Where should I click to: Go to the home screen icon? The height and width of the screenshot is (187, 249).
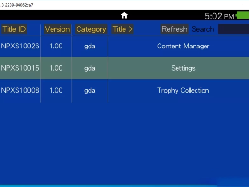point(124,16)
